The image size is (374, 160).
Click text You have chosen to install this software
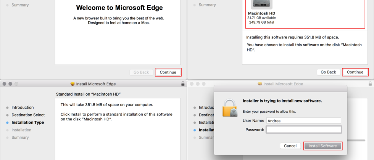click(305, 47)
